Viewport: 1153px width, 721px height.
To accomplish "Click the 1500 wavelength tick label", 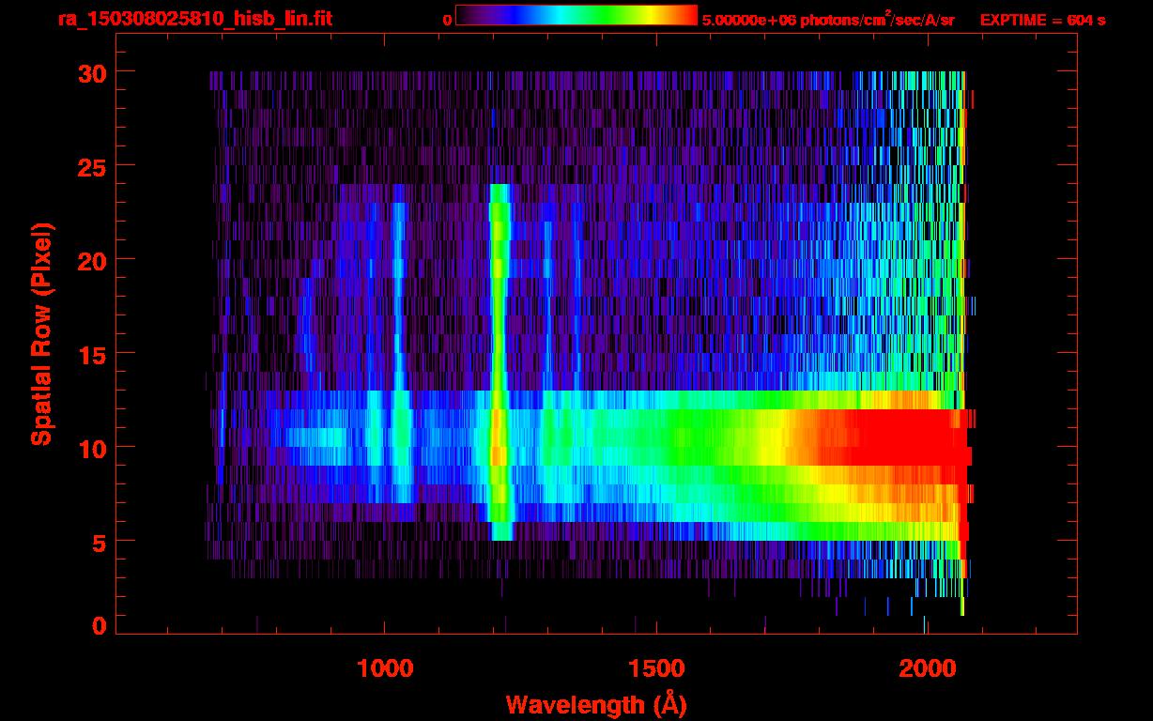I will pyautogui.click(x=655, y=668).
